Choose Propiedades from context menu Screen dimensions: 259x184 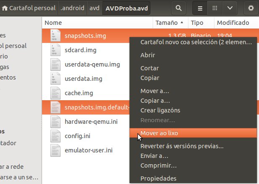coord(193,179)
